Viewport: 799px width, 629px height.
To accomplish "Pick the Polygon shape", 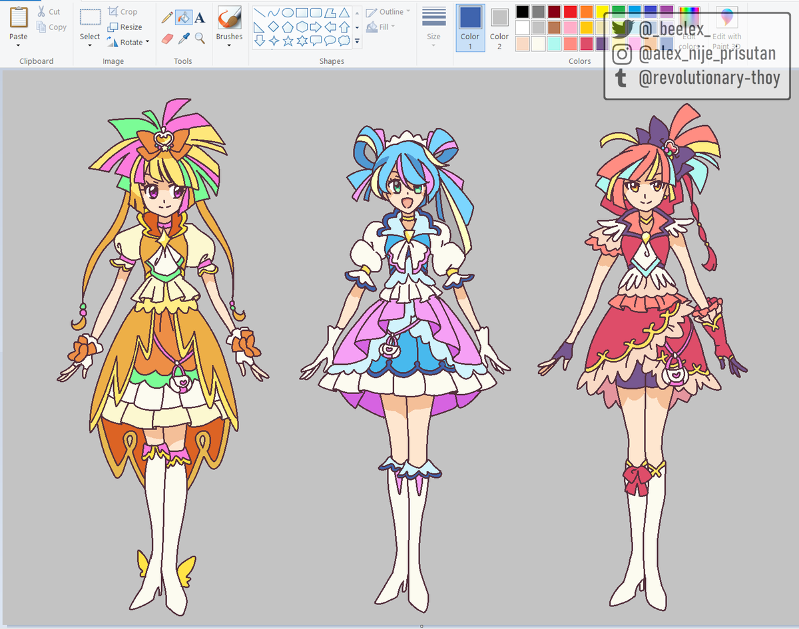I will click(x=330, y=13).
